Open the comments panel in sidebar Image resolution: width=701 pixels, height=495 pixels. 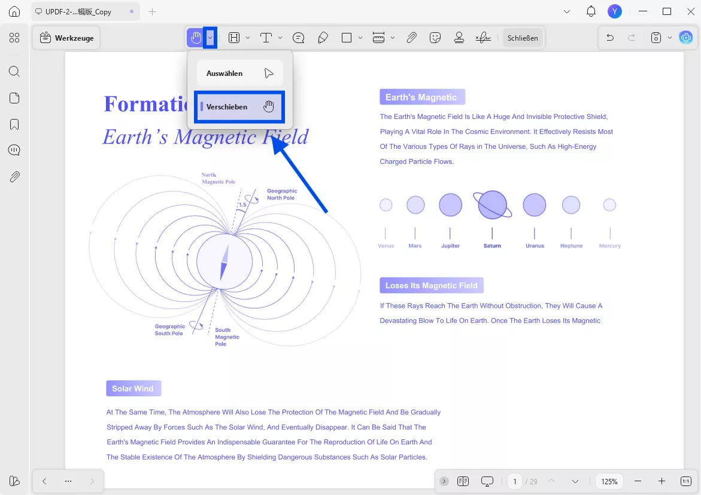14,150
